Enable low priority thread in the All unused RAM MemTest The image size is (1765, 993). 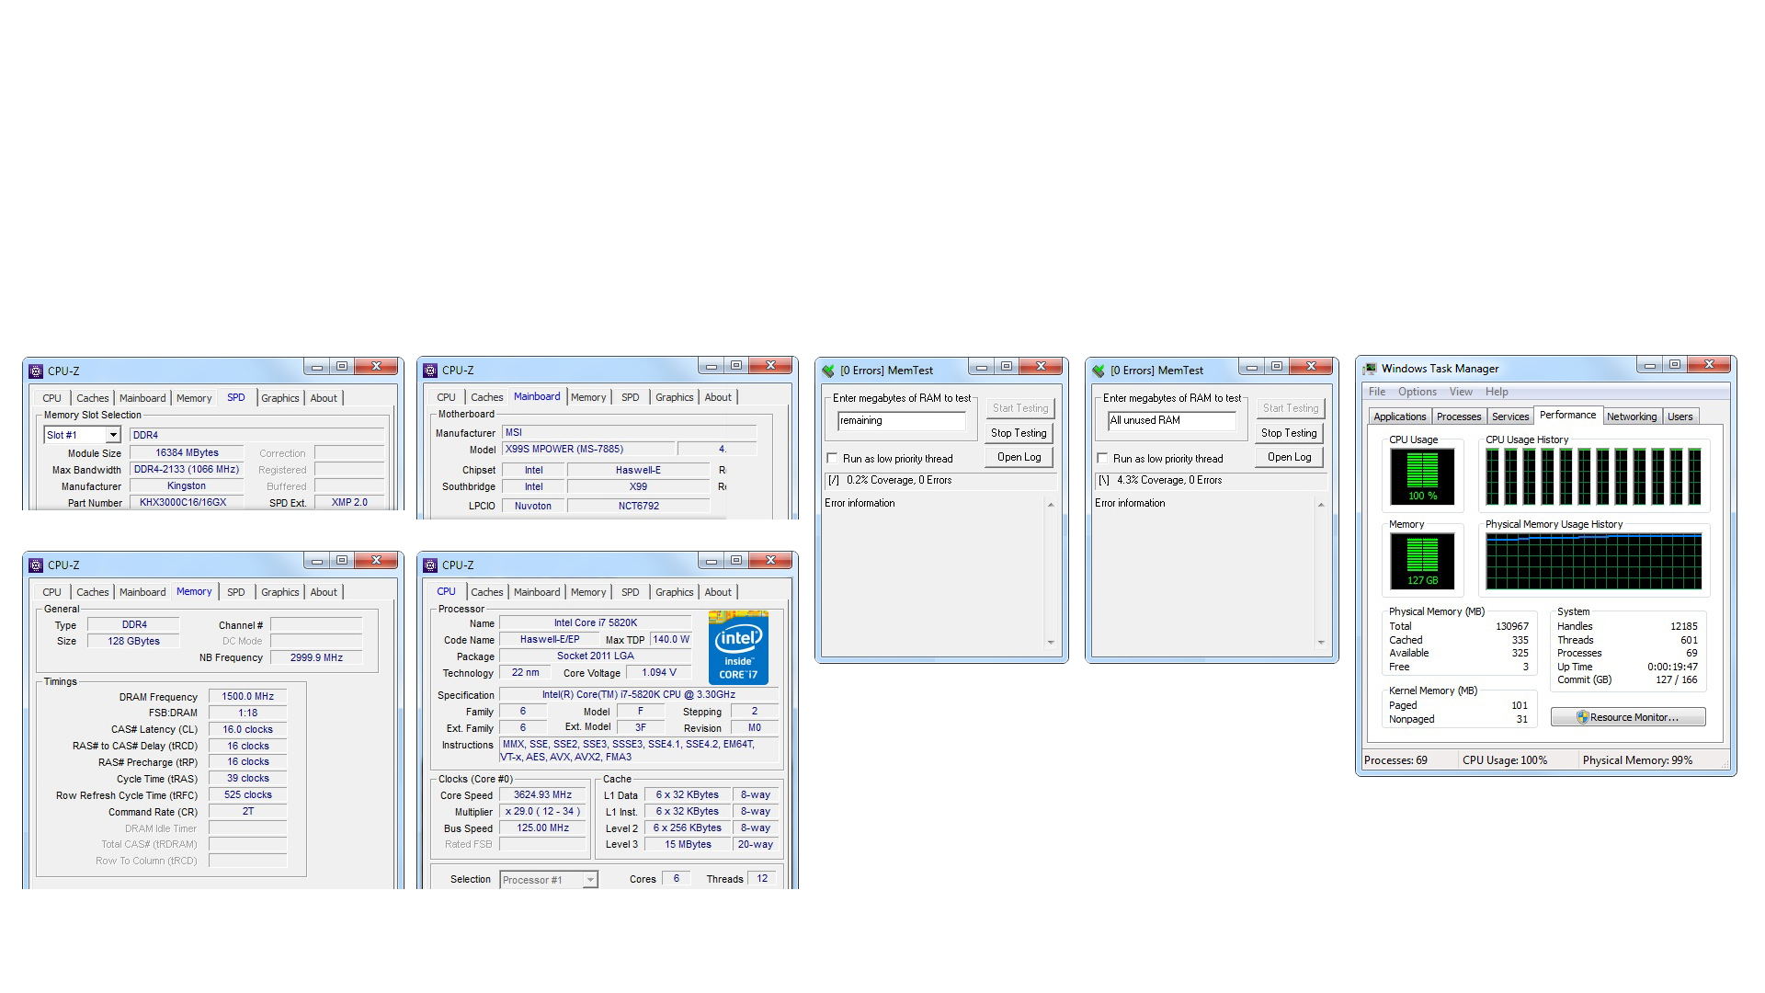pos(1102,458)
